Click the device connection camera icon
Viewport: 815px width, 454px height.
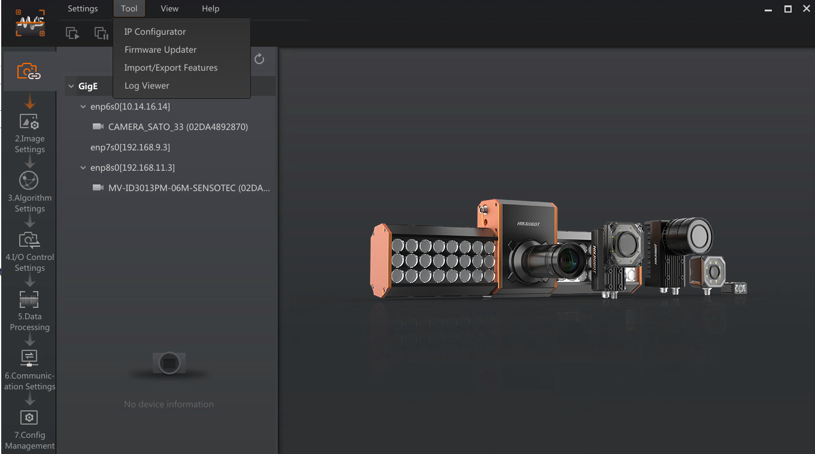click(x=29, y=72)
